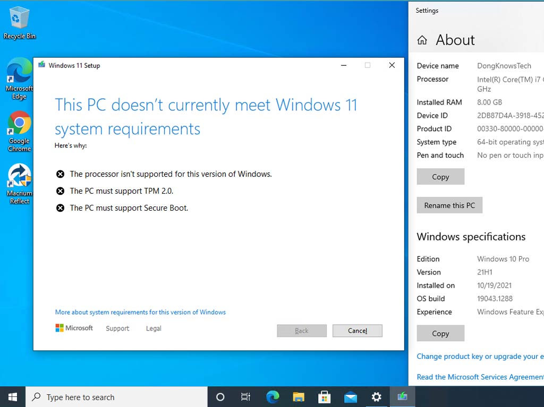Click Cancel in Windows 11 Setup
Viewport: 544px width, 407px height.
coord(358,331)
